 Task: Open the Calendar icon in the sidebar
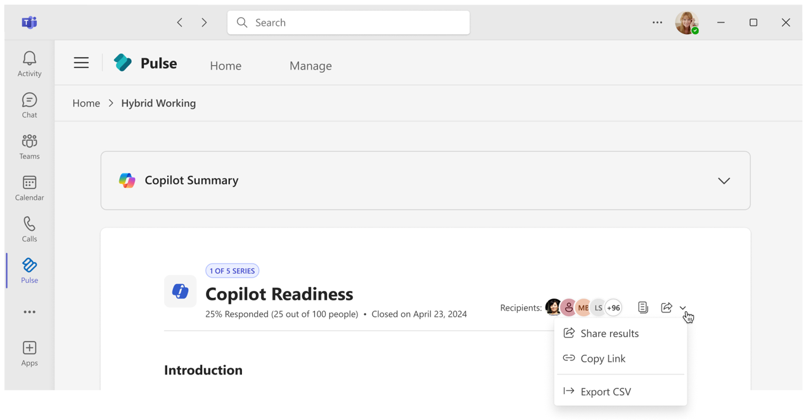[29, 187]
